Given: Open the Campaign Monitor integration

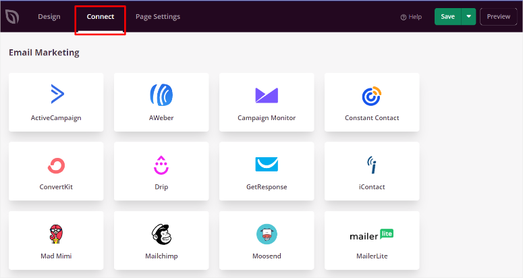Looking at the screenshot, I should [x=267, y=95].
